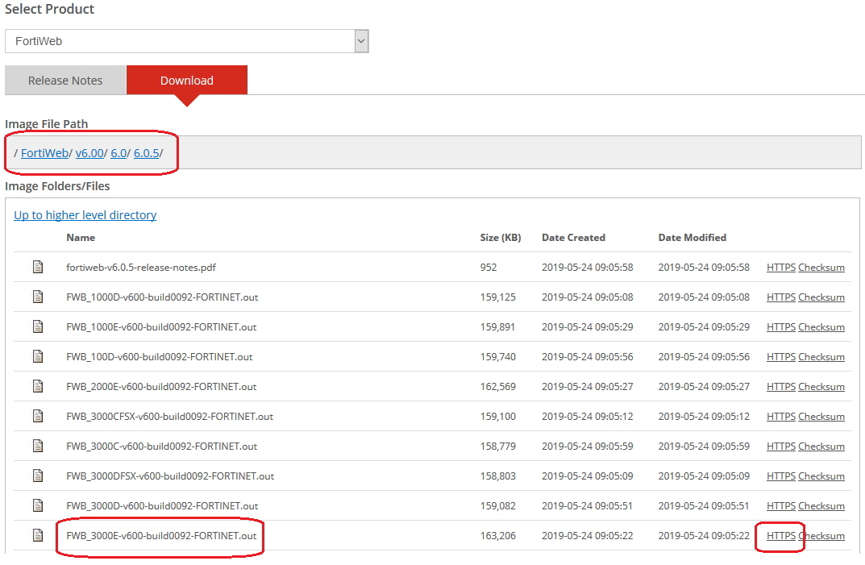
Task: Download FWB_1000D image via HTTPS
Action: pyautogui.click(x=780, y=297)
